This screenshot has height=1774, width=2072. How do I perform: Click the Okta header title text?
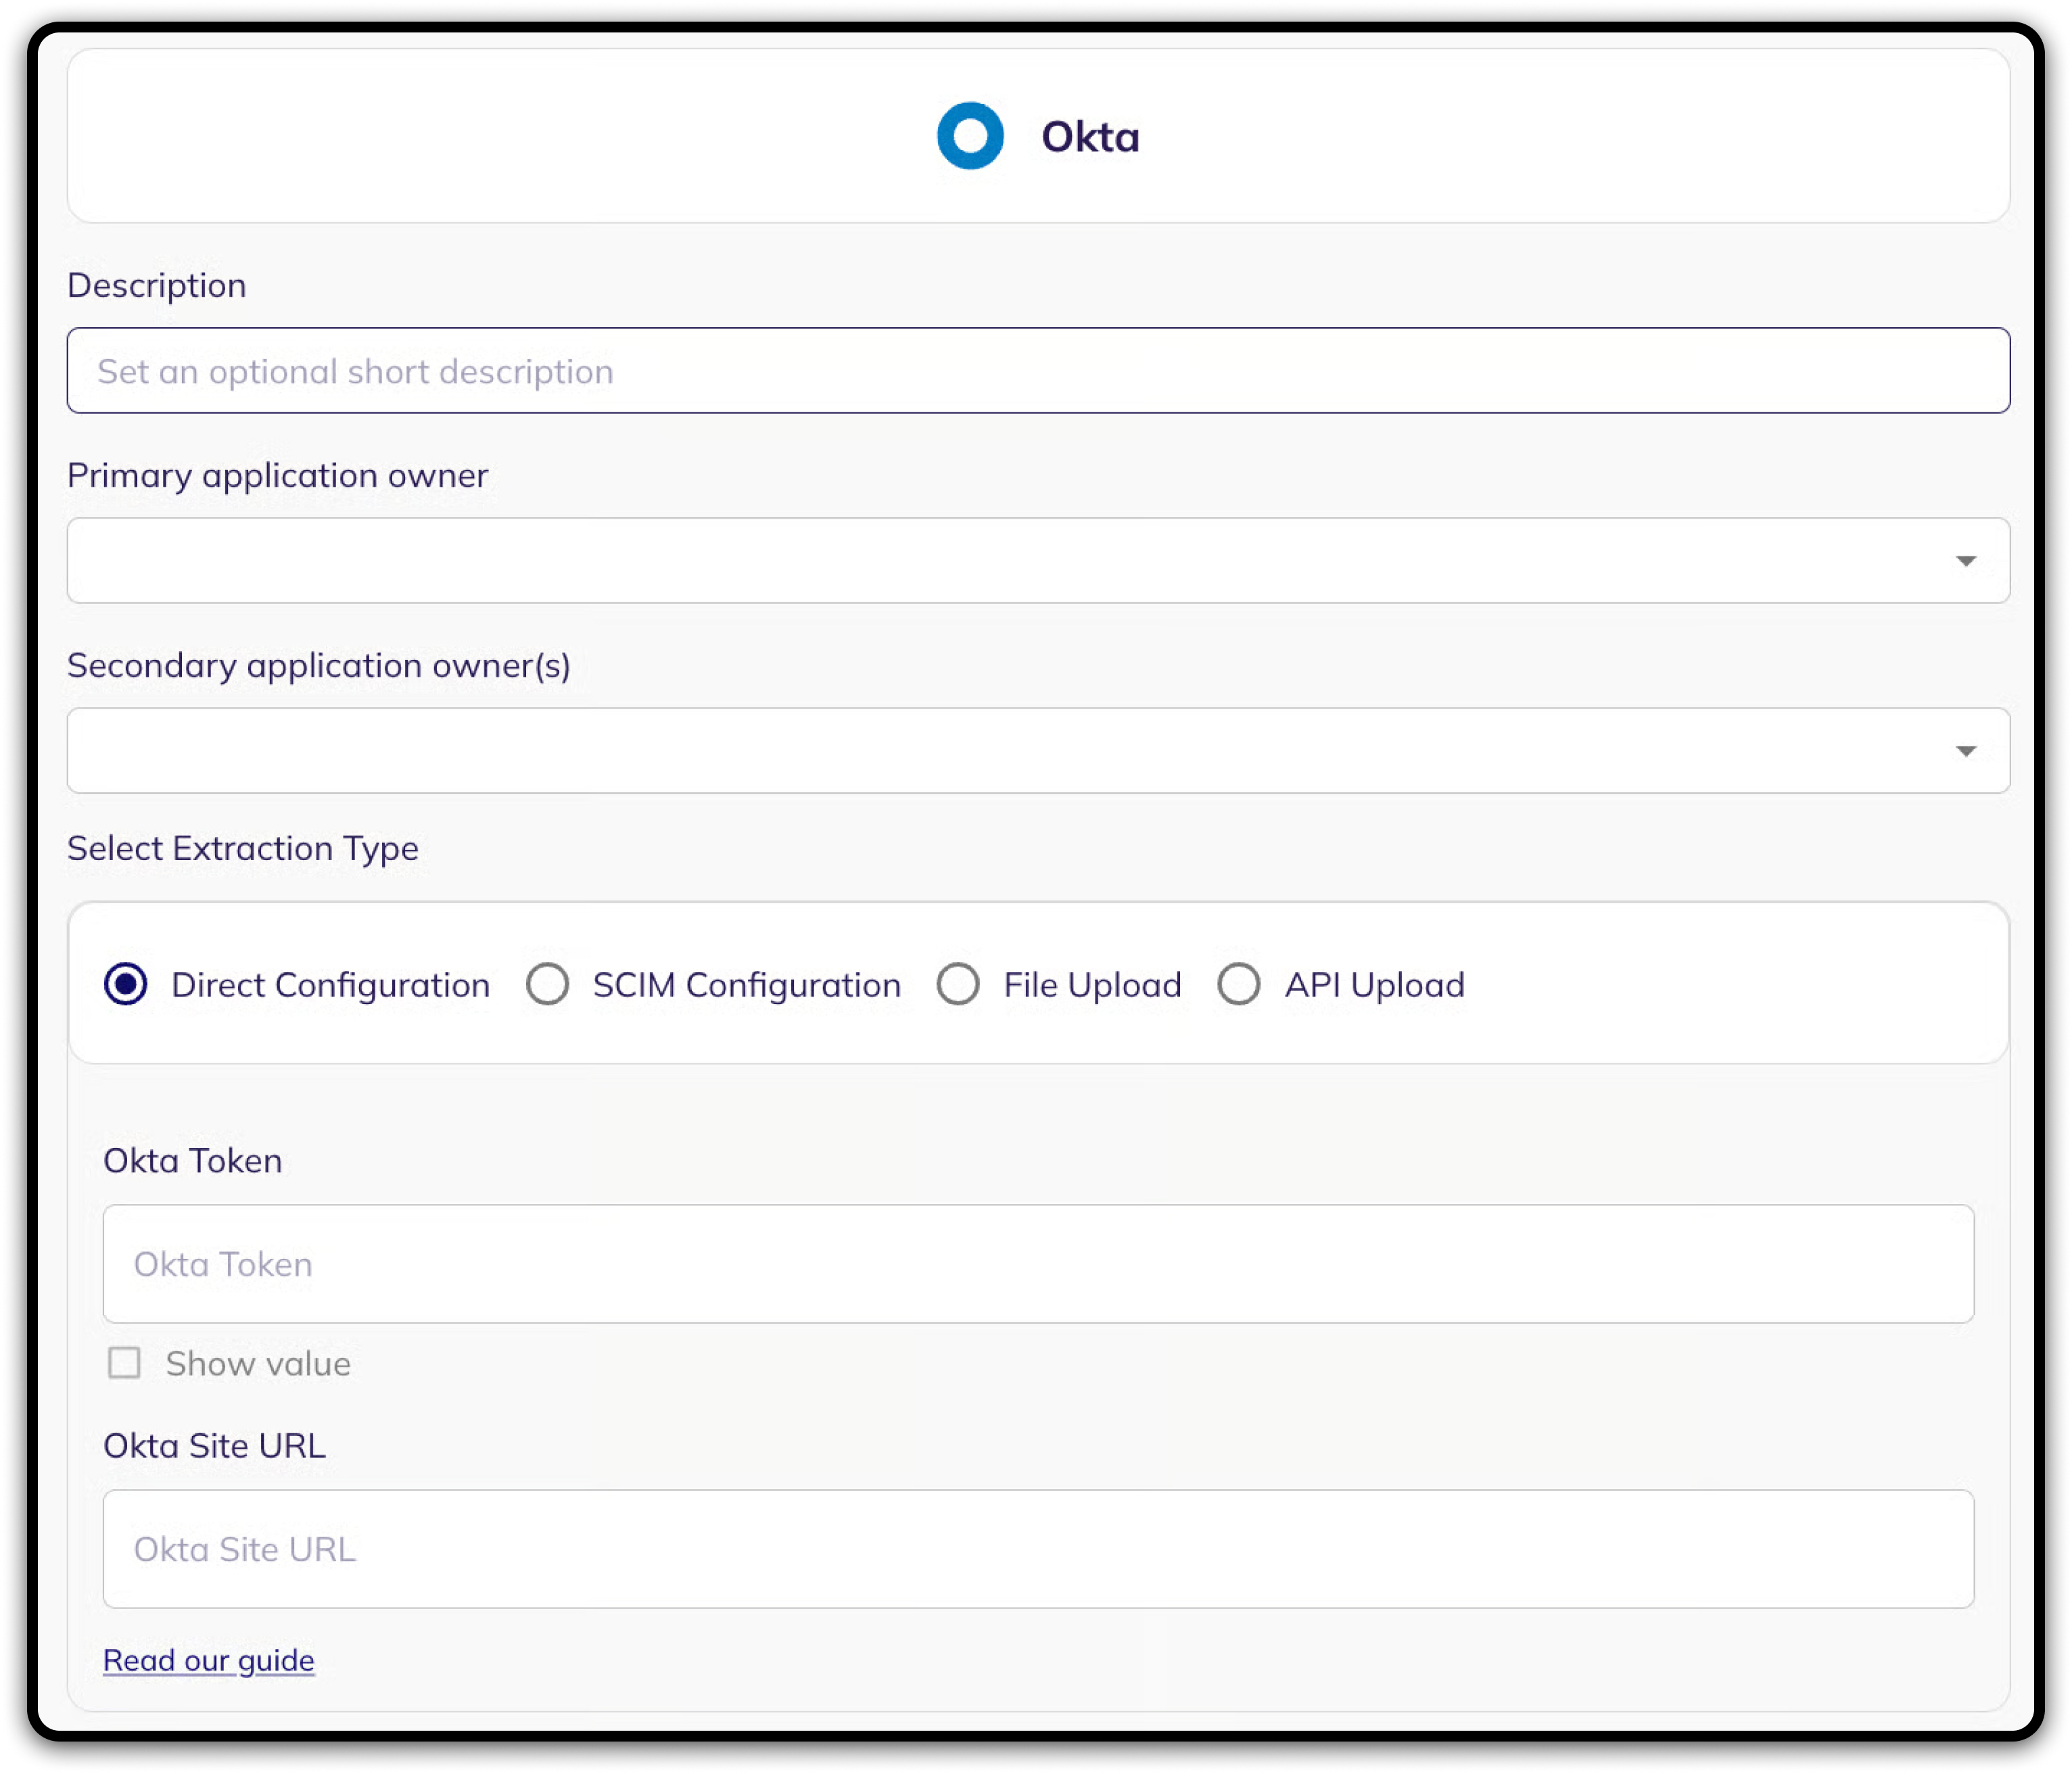click(x=1089, y=137)
